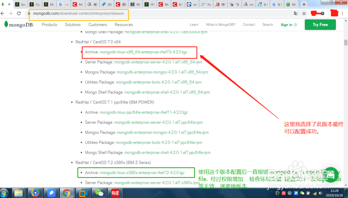Click 'RedHat / CentOS 7.2 s390x (IBM Z Series)' heading
This screenshot has width=348, height=198.
(113, 163)
